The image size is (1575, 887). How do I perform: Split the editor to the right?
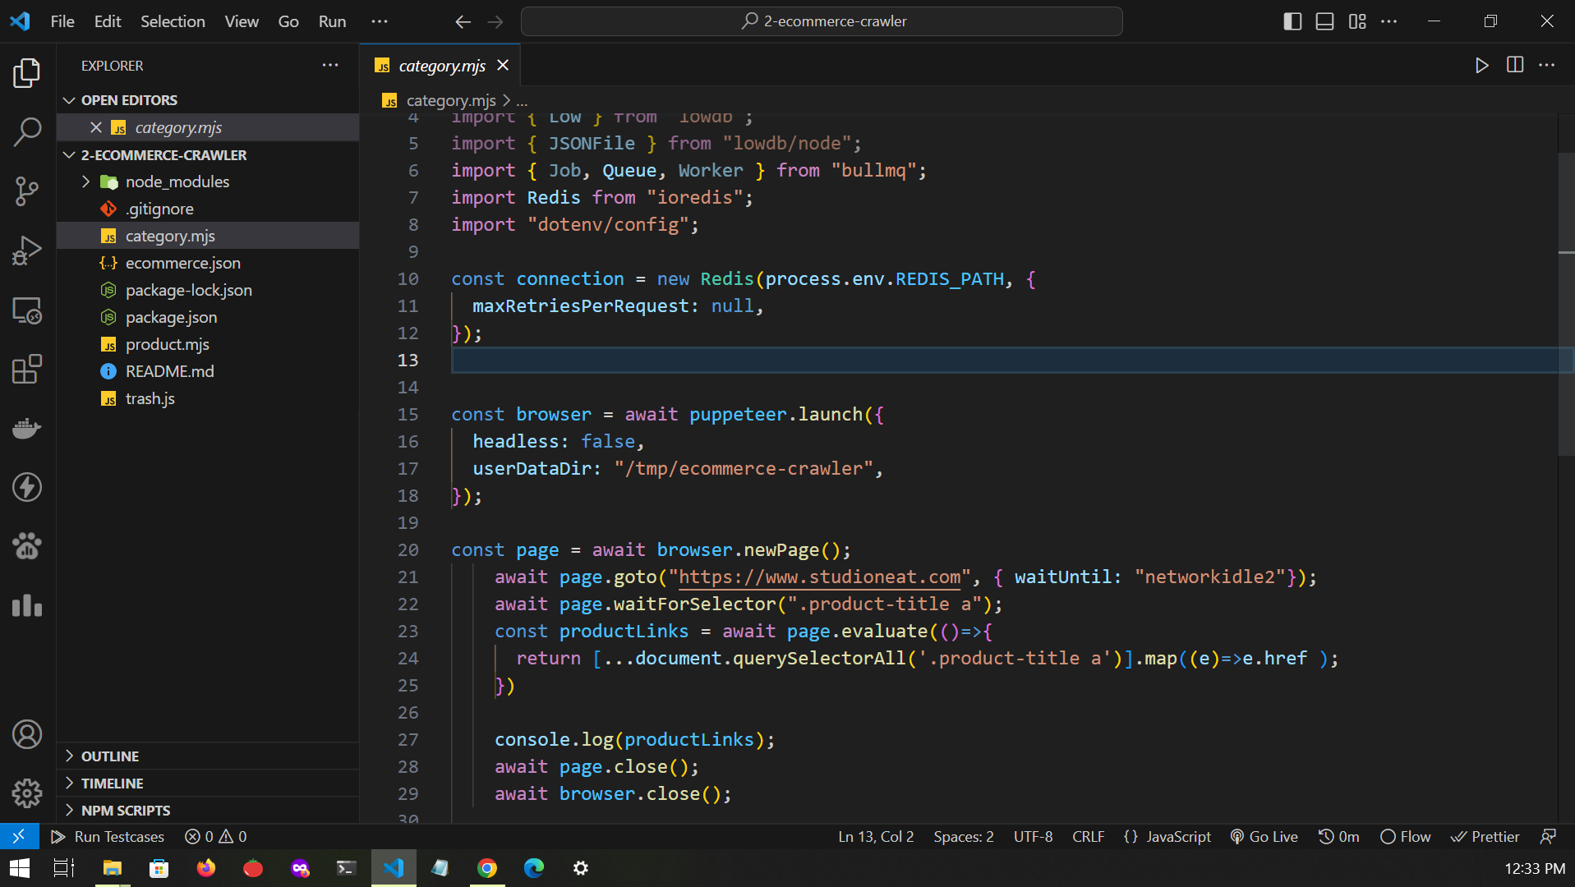click(1515, 65)
